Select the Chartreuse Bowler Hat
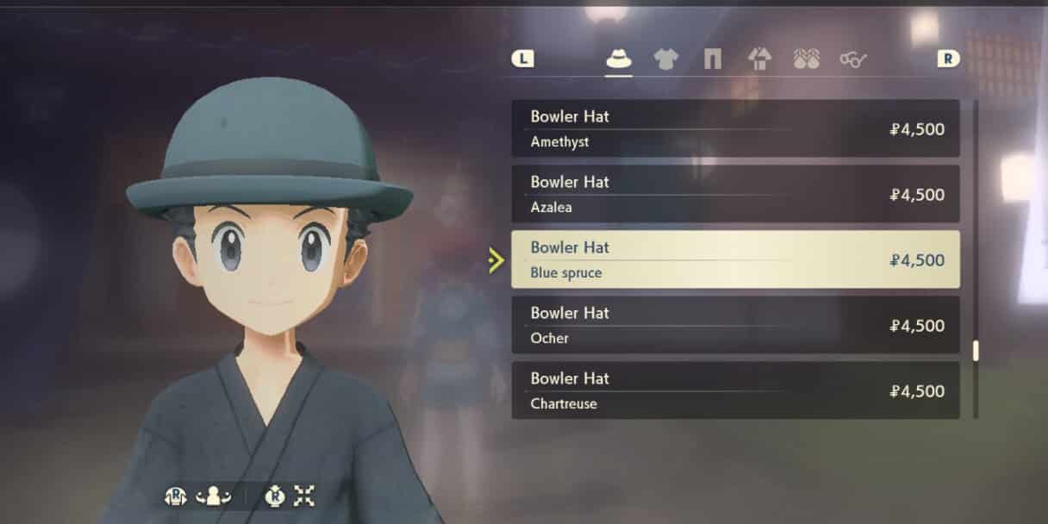Image resolution: width=1048 pixels, height=524 pixels. click(735, 390)
